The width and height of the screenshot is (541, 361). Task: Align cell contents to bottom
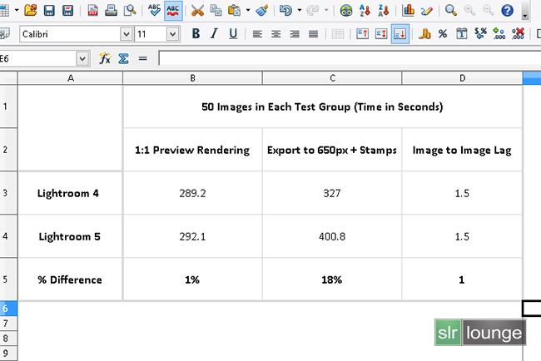point(400,34)
